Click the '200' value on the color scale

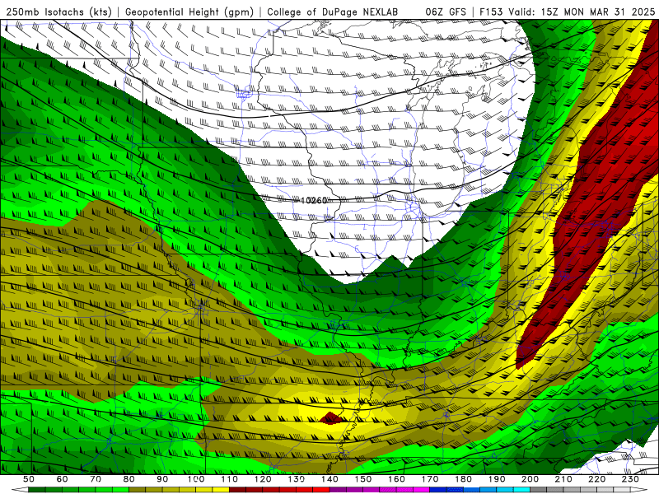[x=530, y=479]
